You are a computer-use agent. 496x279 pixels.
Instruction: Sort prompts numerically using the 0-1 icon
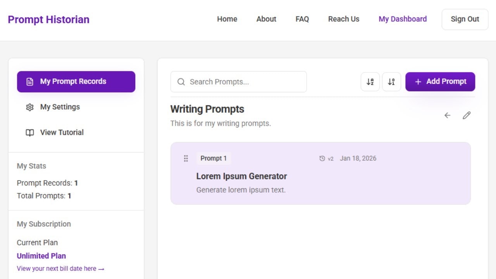(x=391, y=81)
